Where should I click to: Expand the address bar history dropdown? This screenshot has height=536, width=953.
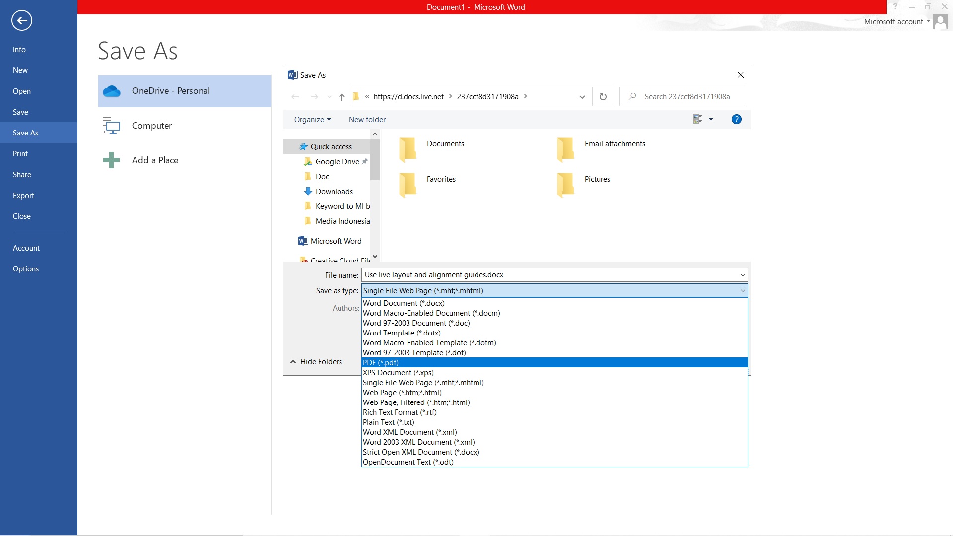tap(582, 97)
